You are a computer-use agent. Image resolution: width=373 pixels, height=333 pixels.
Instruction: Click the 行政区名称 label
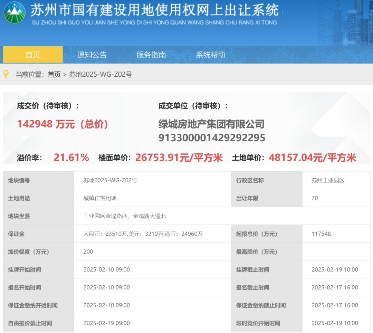pos(250,180)
